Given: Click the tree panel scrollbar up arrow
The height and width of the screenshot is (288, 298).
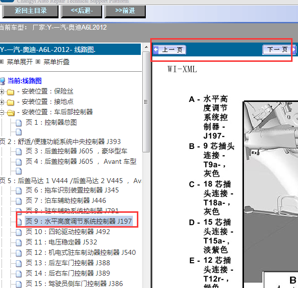Looking at the screenshot, I should pos(146,47).
